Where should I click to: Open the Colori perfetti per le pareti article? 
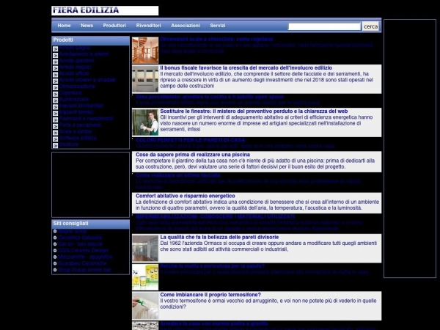coord(191,140)
